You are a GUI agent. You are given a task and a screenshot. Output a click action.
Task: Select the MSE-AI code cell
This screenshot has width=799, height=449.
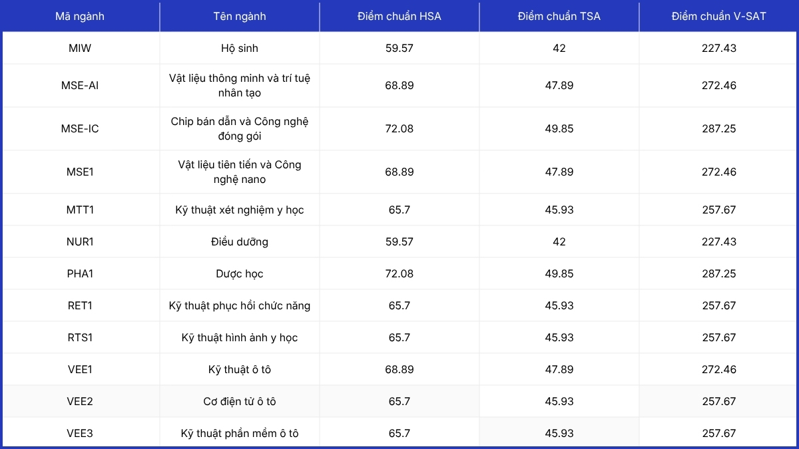(x=80, y=85)
